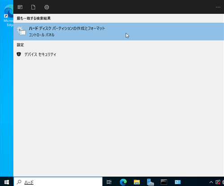
Task: Launch Microsoft Edge from the taskbar
Action: click(x=123, y=182)
